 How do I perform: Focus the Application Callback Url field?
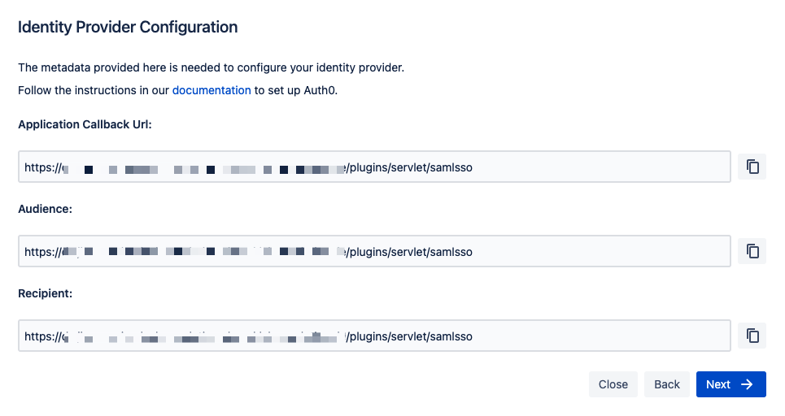[374, 167]
